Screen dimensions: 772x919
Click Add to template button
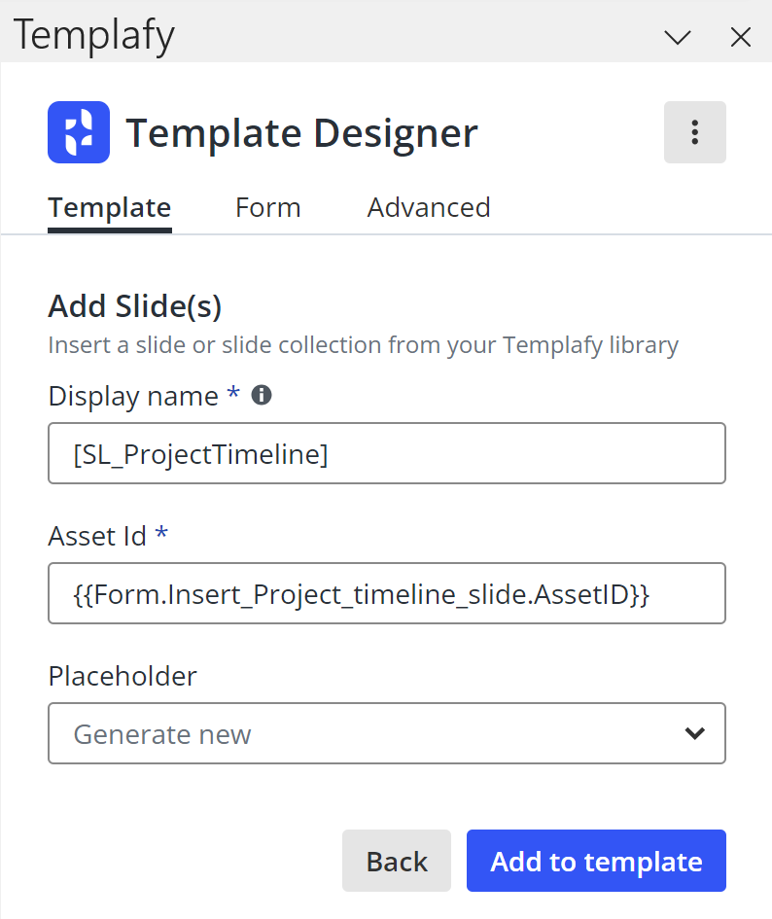pos(596,861)
